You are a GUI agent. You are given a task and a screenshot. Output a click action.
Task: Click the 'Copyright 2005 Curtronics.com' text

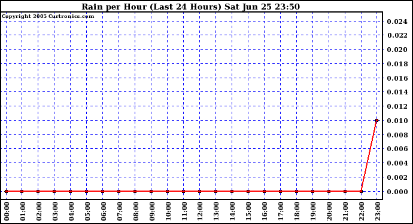[48, 16]
